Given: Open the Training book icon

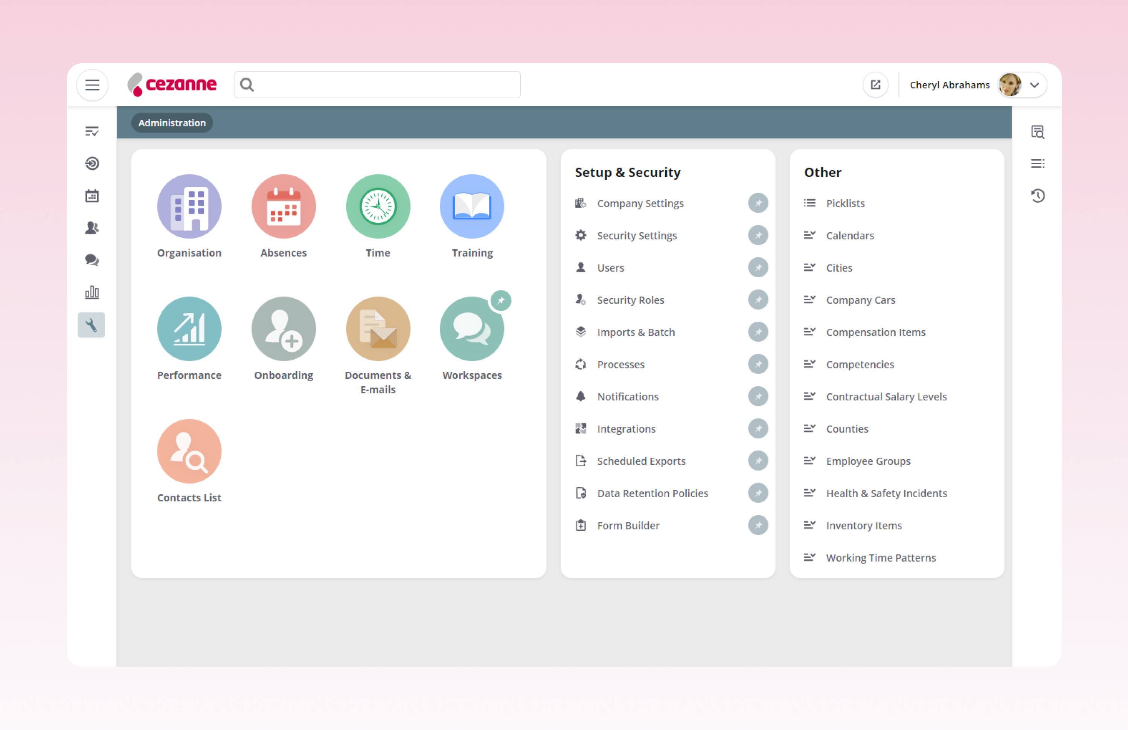Looking at the screenshot, I should coord(472,206).
